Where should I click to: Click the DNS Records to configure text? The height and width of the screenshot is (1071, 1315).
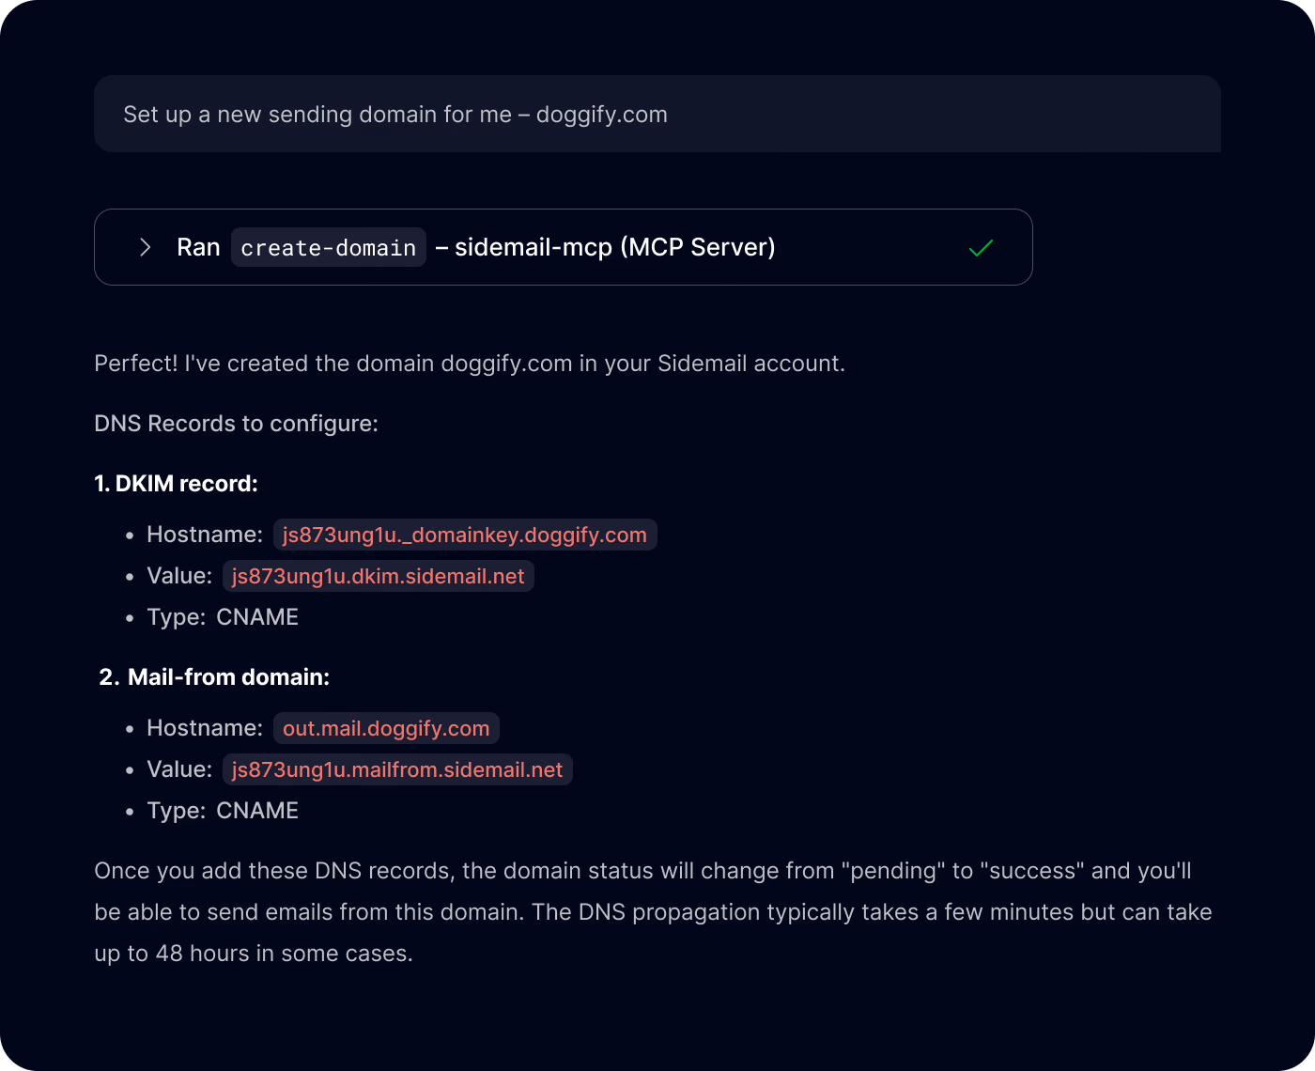point(236,424)
